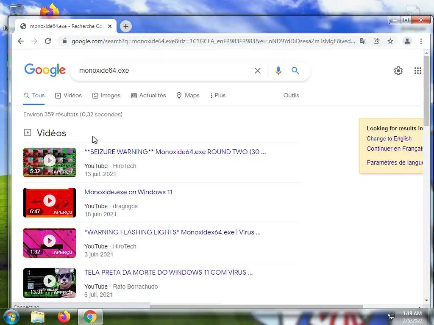Image resolution: width=434 pixels, height=325 pixels.
Task: Open a new tab with plus button
Action: tap(125, 26)
